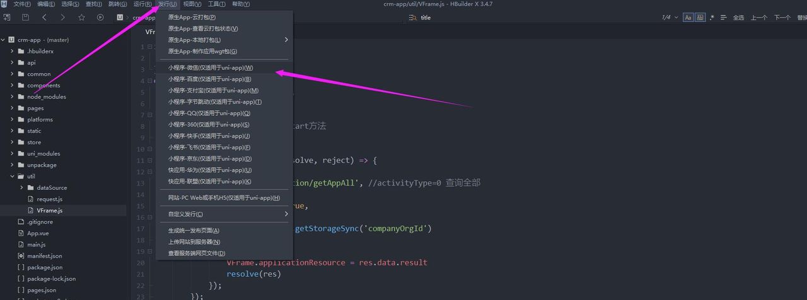The height and width of the screenshot is (300, 807).
Task: Expand the .hbuilderx folder
Action: point(12,51)
